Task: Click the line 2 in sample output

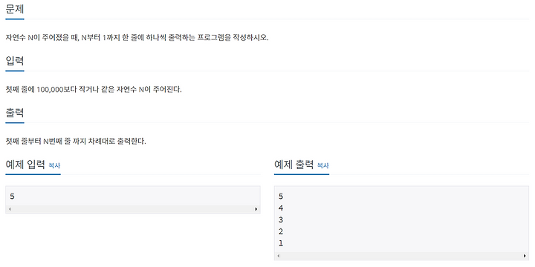Action: coord(281,231)
